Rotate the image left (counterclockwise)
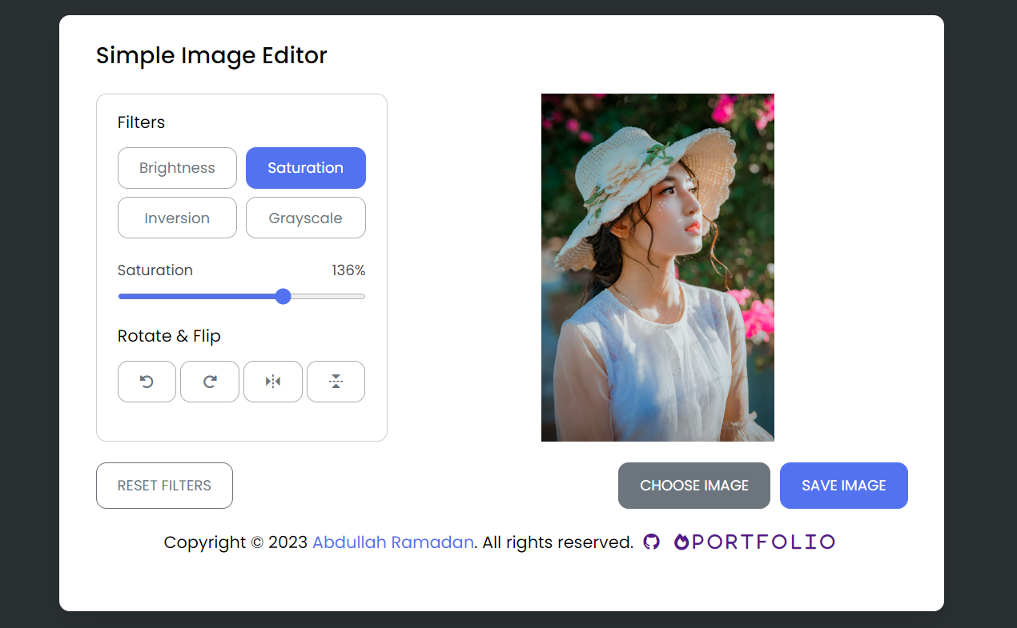The image size is (1017, 628). 147,382
